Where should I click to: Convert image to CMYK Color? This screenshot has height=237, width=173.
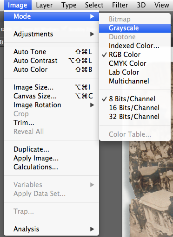tap(135, 63)
